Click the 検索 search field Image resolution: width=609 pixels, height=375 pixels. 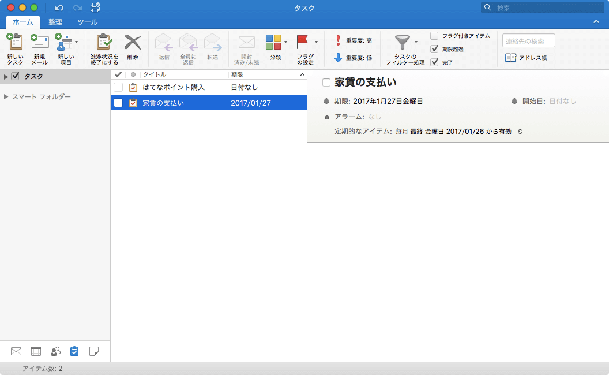[x=542, y=7]
